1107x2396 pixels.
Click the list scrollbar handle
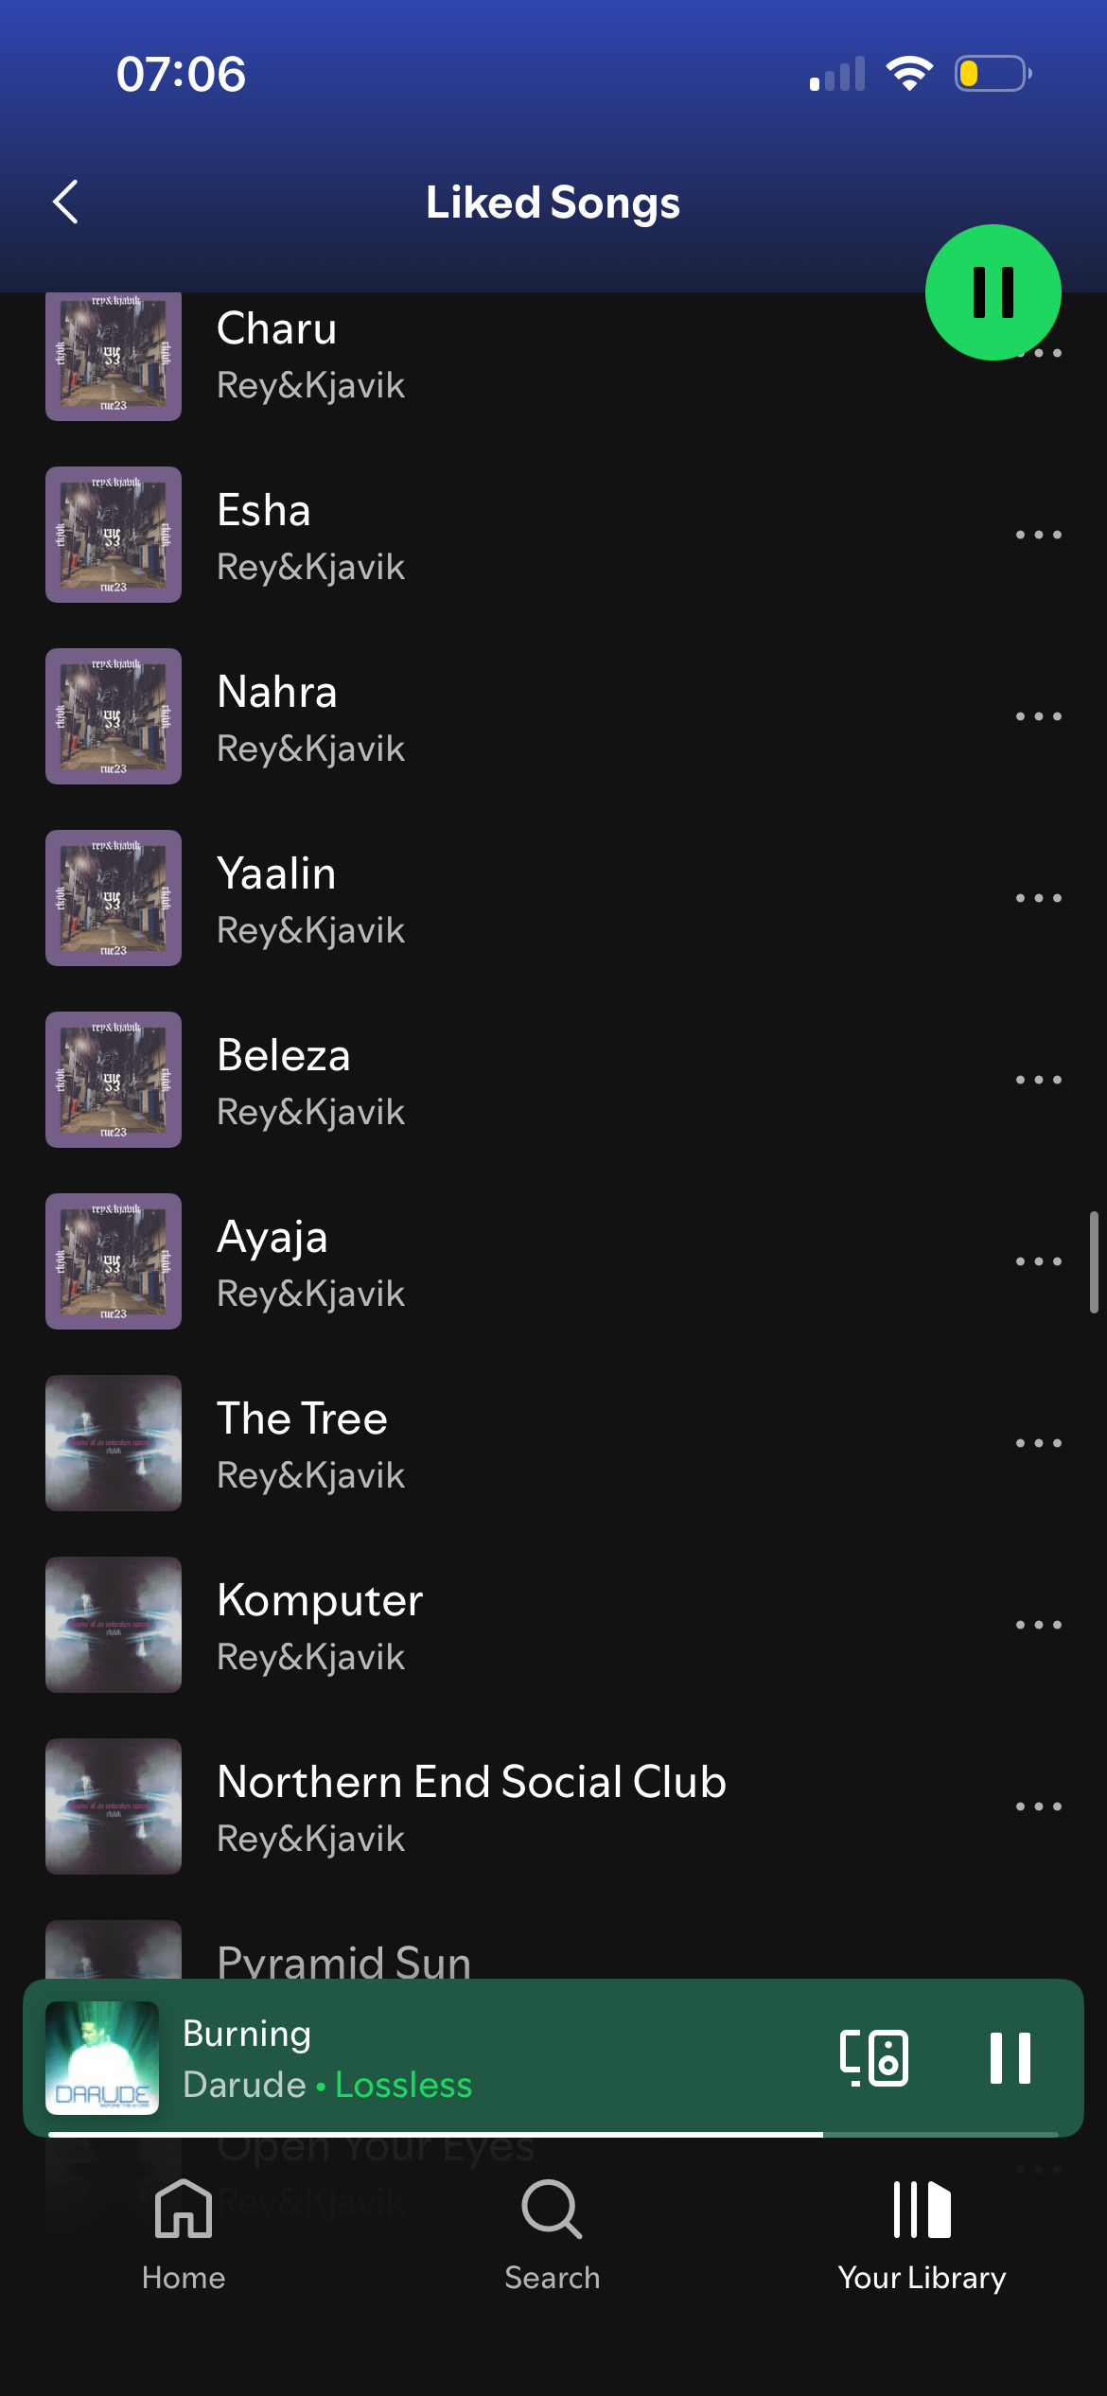coord(1094,1261)
